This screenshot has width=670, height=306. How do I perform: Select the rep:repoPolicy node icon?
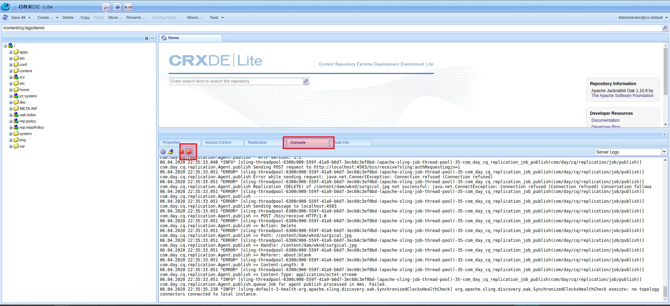point(16,127)
